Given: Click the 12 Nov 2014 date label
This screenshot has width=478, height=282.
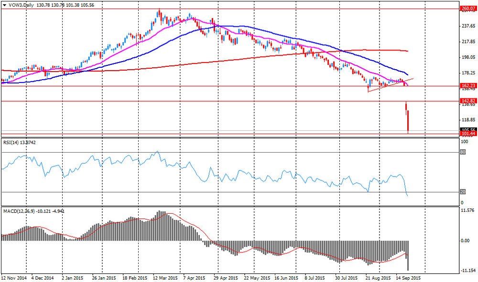Looking at the screenshot, I should [14, 278].
